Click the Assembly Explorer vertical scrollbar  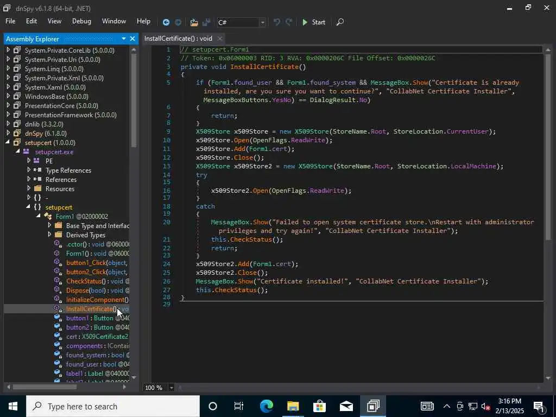(134, 100)
